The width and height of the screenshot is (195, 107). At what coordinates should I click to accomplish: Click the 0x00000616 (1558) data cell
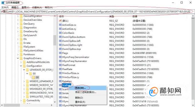143,57
